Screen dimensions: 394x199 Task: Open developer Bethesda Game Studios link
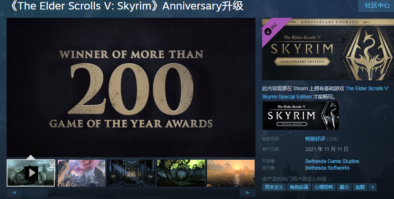point(332,161)
